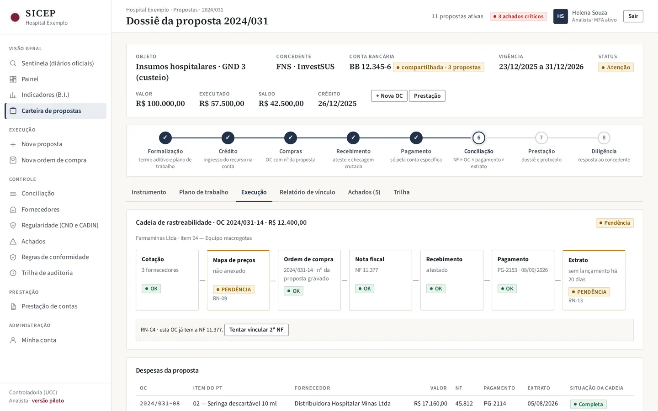Click PG-2114 payment cell
The image size is (658, 411).
[x=495, y=404]
